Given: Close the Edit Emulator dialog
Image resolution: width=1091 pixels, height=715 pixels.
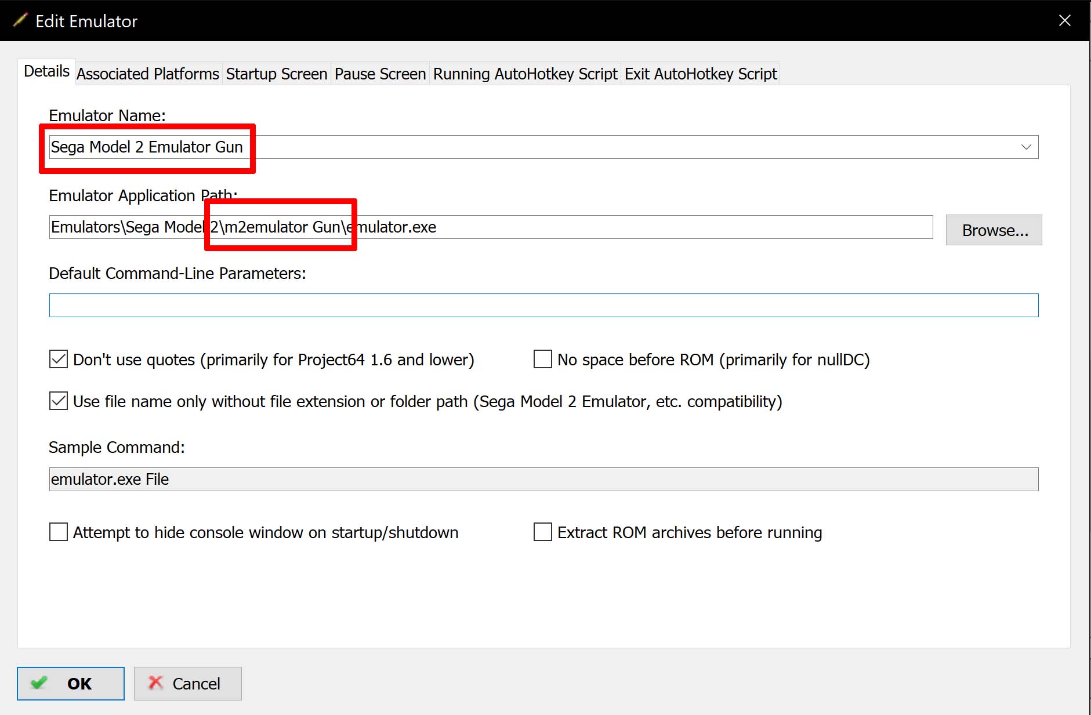Looking at the screenshot, I should [x=1064, y=21].
